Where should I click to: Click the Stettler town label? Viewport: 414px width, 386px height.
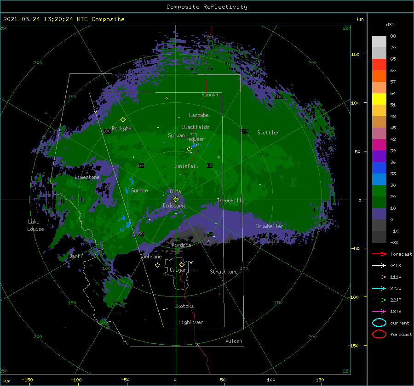(268, 133)
